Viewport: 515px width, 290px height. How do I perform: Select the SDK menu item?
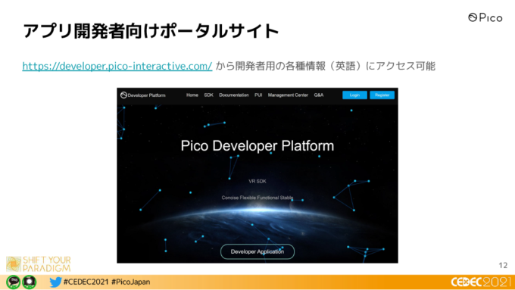coord(208,95)
